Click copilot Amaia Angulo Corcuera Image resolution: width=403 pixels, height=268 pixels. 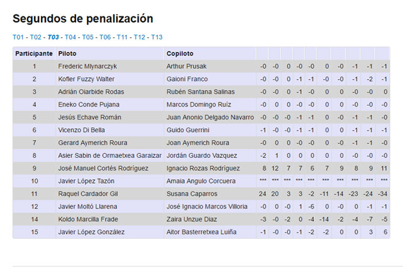pyautogui.click(x=201, y=181)
